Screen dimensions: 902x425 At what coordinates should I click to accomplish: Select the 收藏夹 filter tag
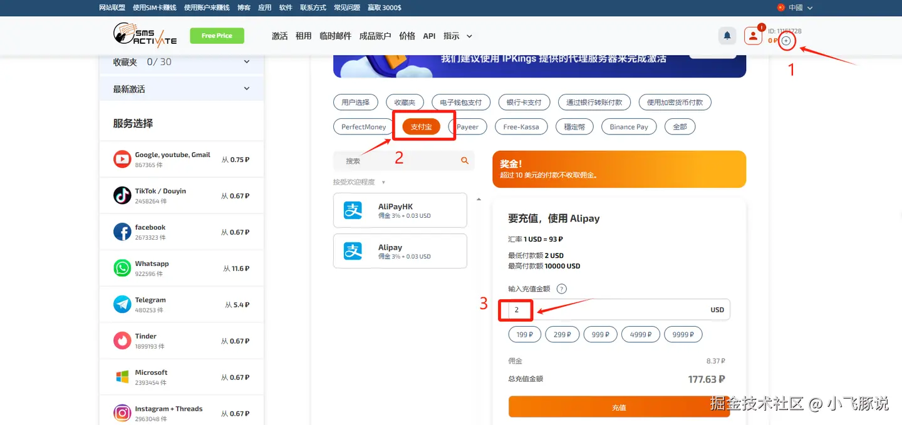tap(405, 102)
